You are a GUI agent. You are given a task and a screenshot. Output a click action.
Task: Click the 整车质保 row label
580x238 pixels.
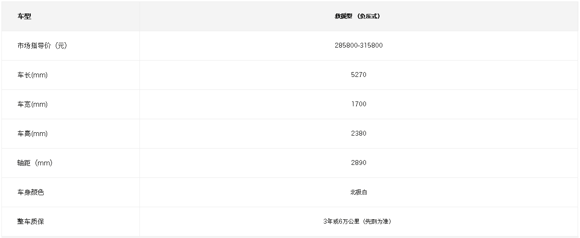(x=31, y=222)
